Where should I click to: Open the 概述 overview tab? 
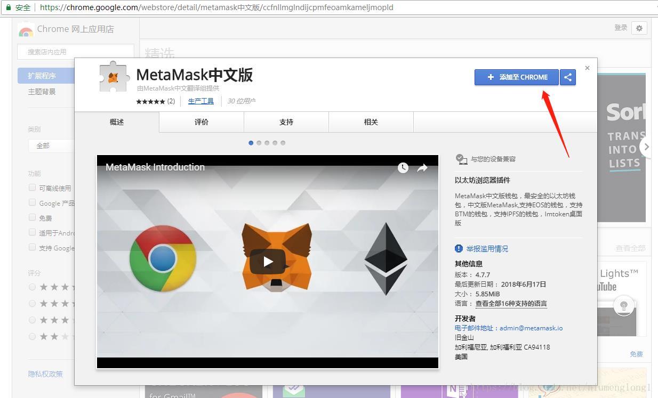[x=117, y=122]
